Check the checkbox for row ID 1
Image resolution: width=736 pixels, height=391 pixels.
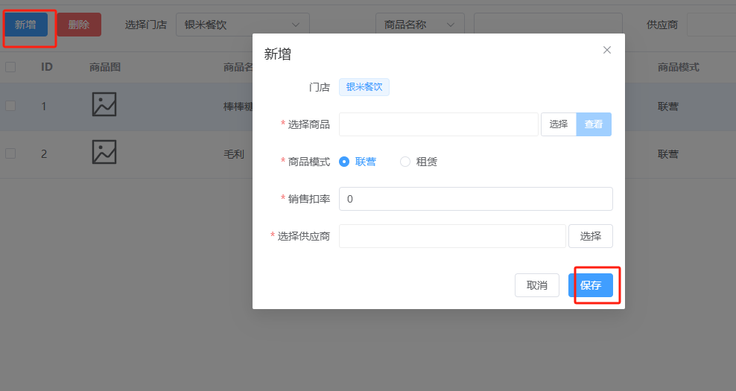(x=10, y=106)
